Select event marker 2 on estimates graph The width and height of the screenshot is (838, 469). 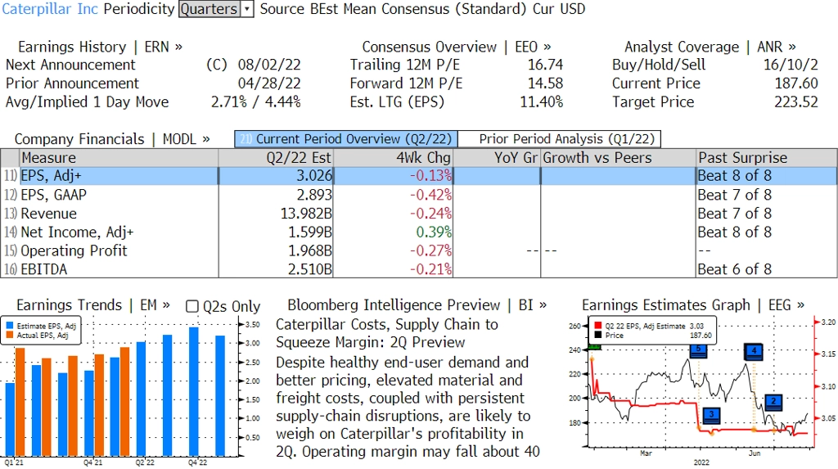tap(774, 401)
